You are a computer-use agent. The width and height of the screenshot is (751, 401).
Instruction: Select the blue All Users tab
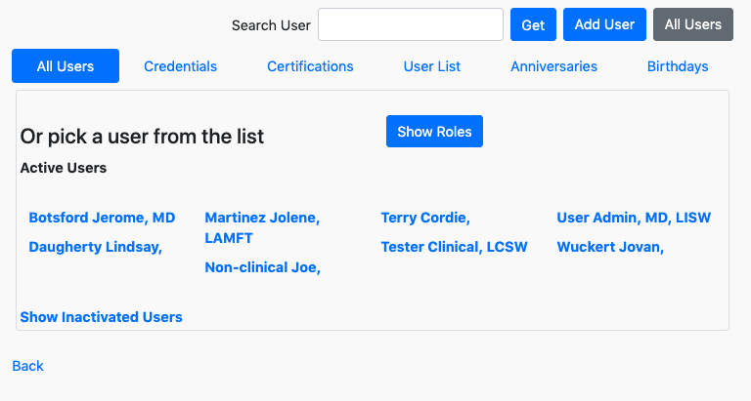pos(66,66)
